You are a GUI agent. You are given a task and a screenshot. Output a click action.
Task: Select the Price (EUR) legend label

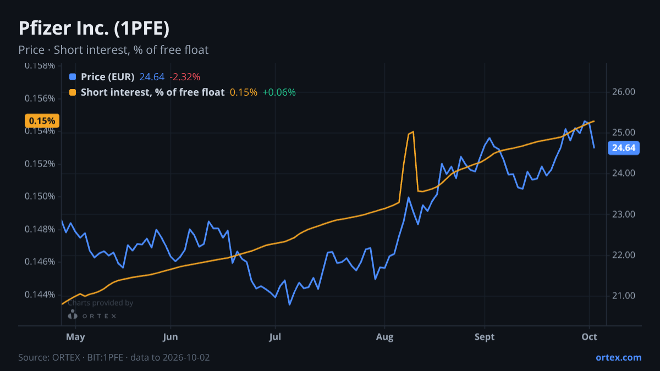(107, 77)
